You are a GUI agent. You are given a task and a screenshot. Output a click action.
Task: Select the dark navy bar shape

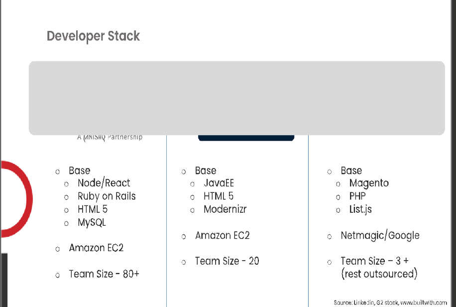[x=246, y=138]
